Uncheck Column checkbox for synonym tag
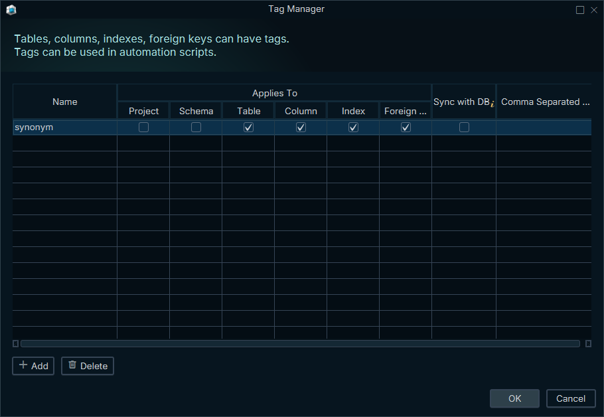604x417 pixels. pos(301,127)
